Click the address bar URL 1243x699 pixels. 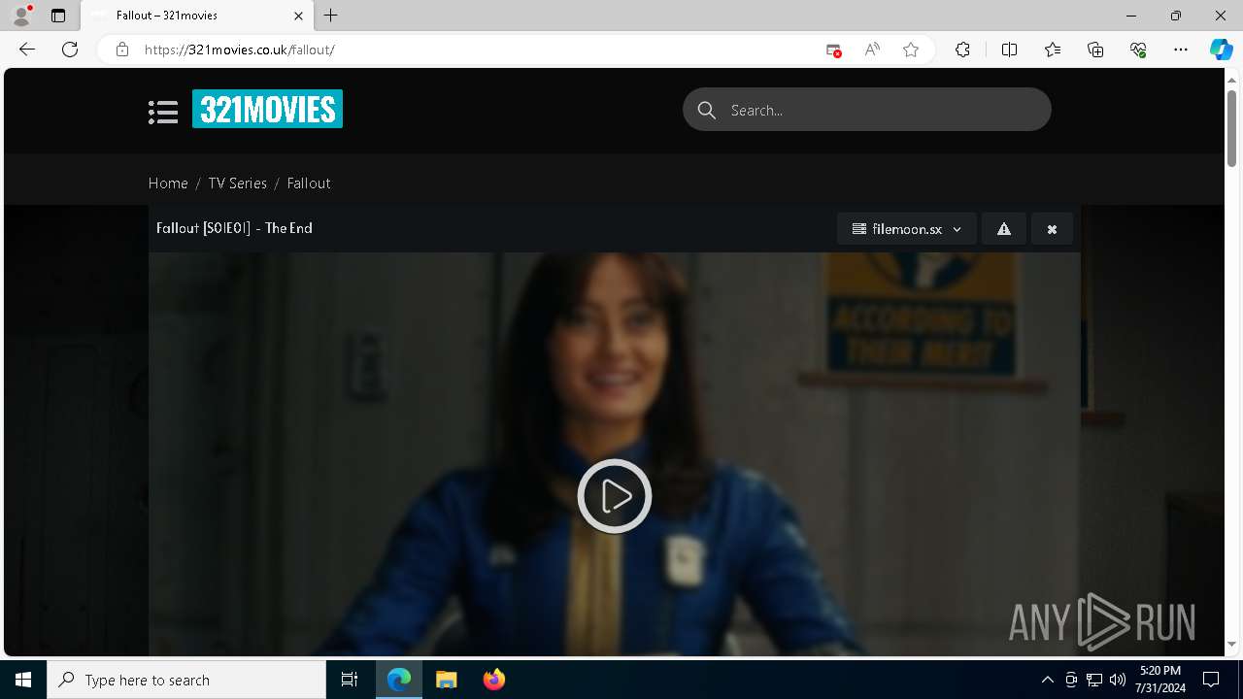tap(239, 50)
